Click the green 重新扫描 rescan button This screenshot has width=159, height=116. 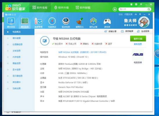pos(138,39)
